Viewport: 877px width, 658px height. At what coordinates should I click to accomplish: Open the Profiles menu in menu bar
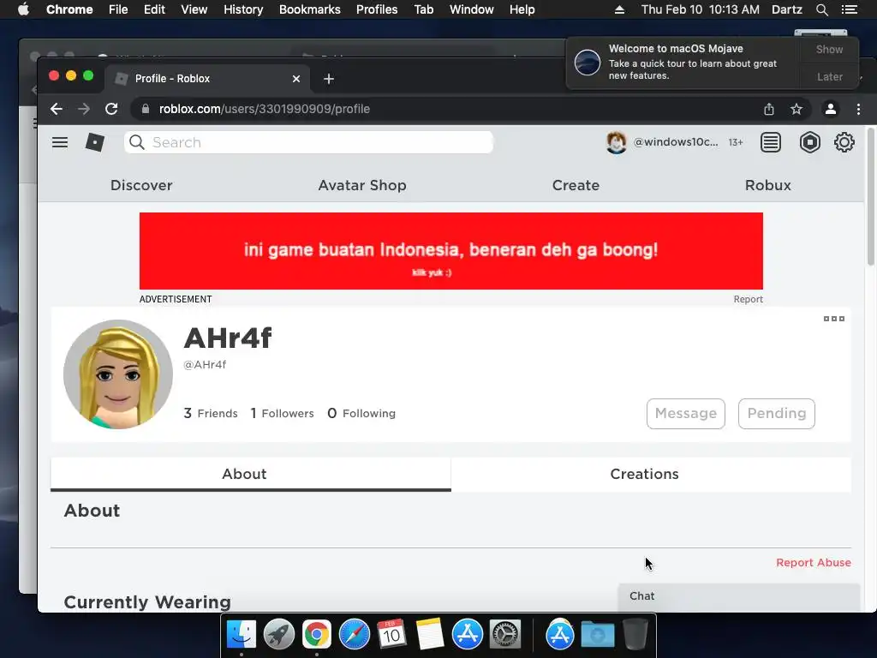[x=377, y=9]
